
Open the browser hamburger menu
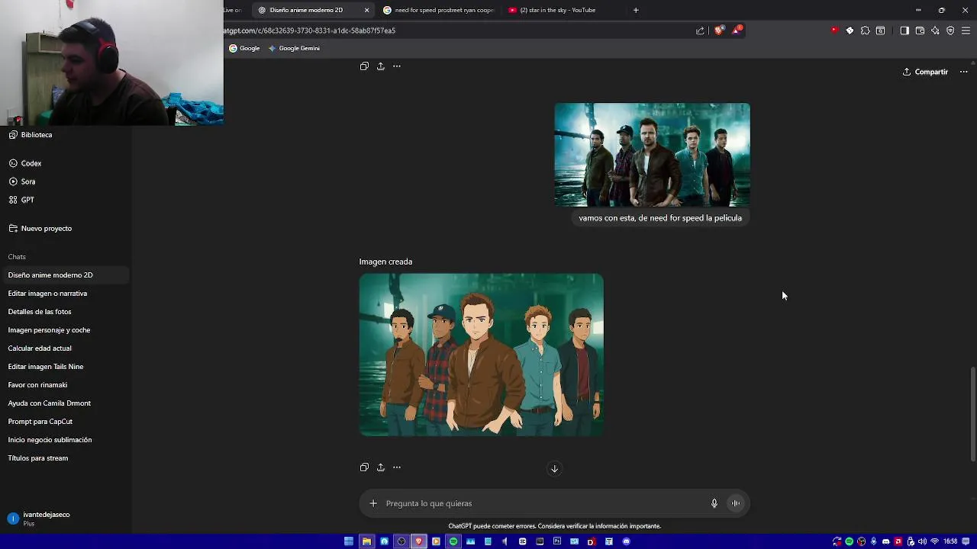(x=966, y=30)
